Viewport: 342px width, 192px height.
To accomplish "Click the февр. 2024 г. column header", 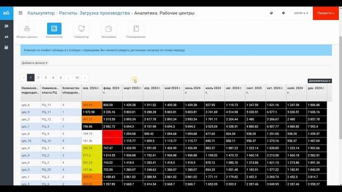I will click(112, 92).
